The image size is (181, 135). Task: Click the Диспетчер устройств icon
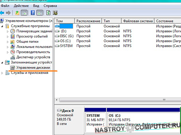point(13,57)
